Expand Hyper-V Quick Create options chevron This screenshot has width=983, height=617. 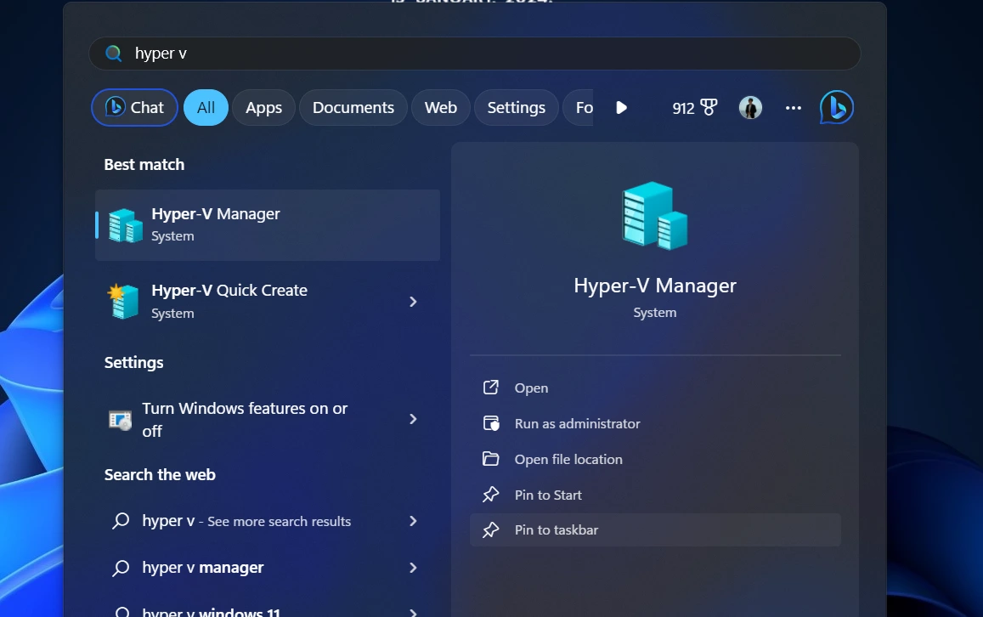coord(413,302)
